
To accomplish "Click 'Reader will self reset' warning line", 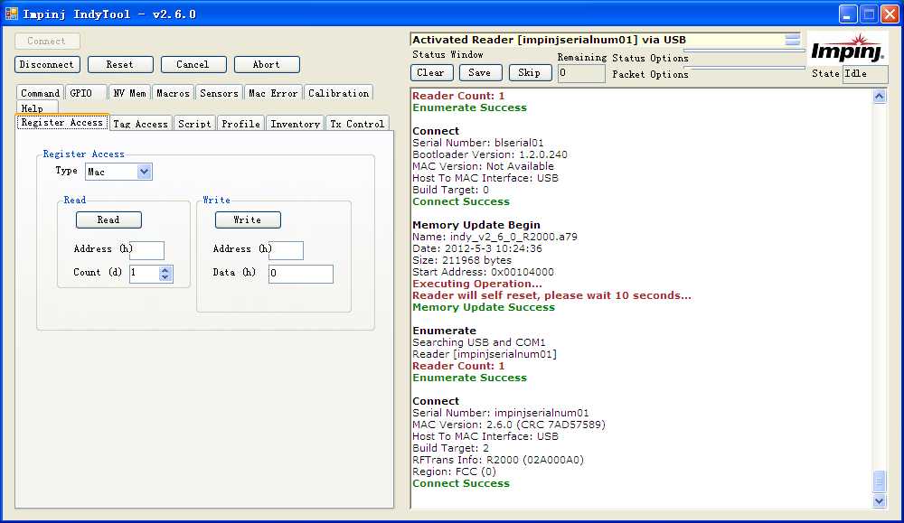I will point(551,295).
